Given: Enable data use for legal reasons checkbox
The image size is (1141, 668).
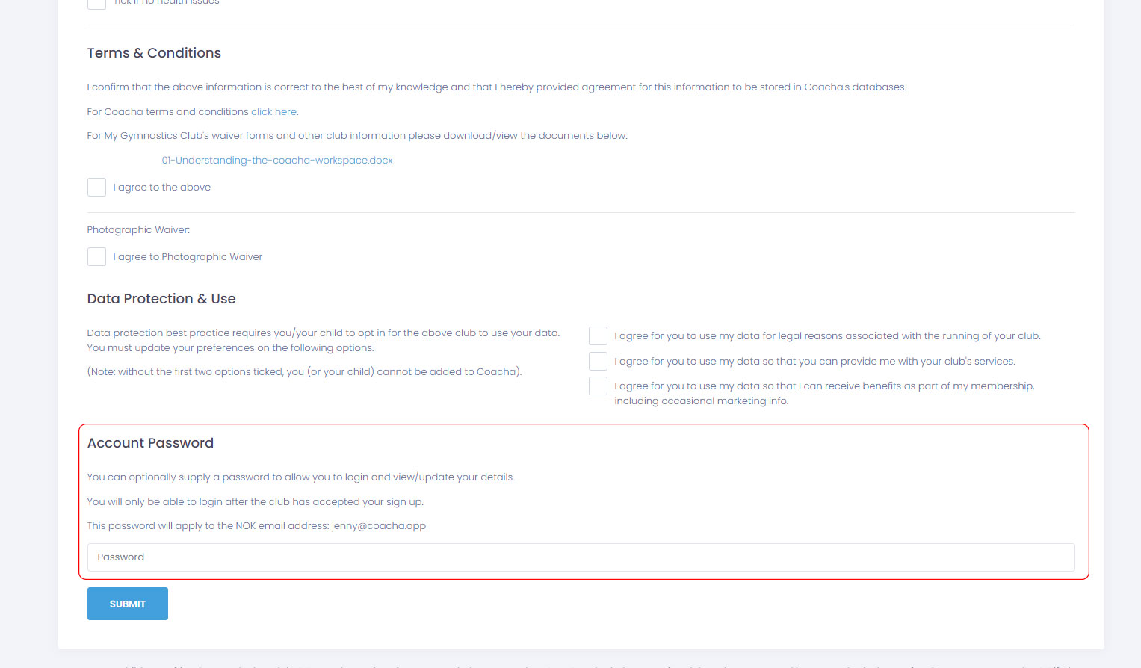Looking at the screenshot, I should 598,335.
